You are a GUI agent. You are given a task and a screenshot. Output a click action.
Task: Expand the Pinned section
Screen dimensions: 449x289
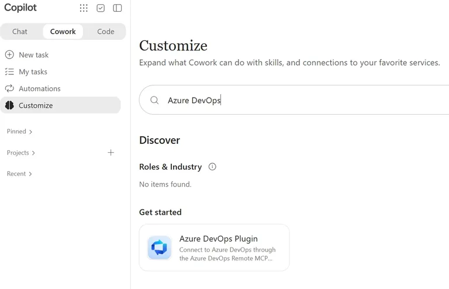pos(19,132)
